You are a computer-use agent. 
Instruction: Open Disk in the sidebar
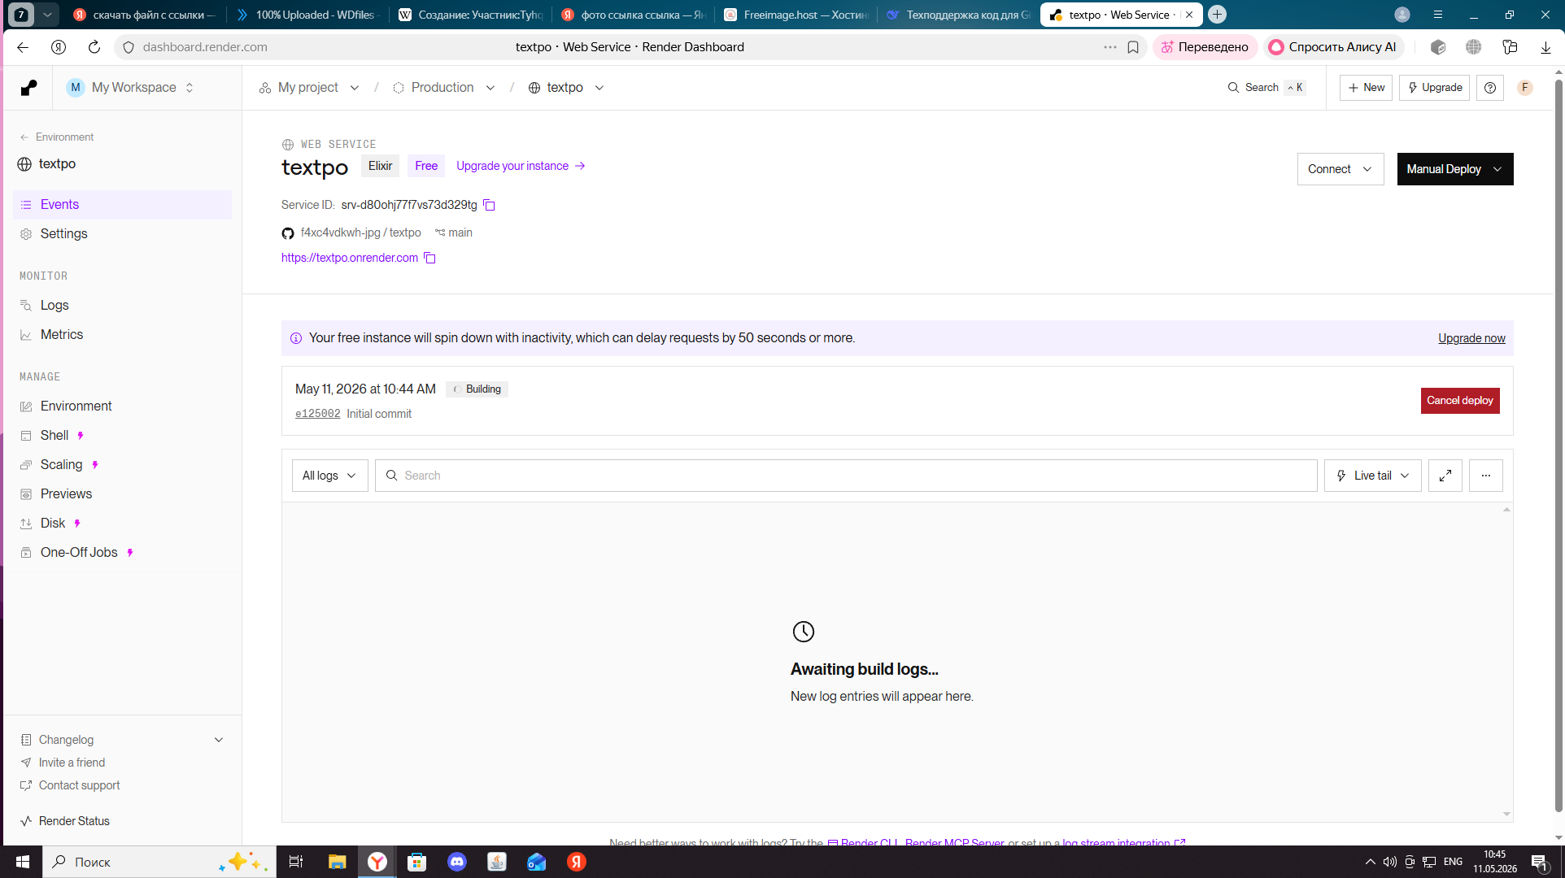pos(122,524)
